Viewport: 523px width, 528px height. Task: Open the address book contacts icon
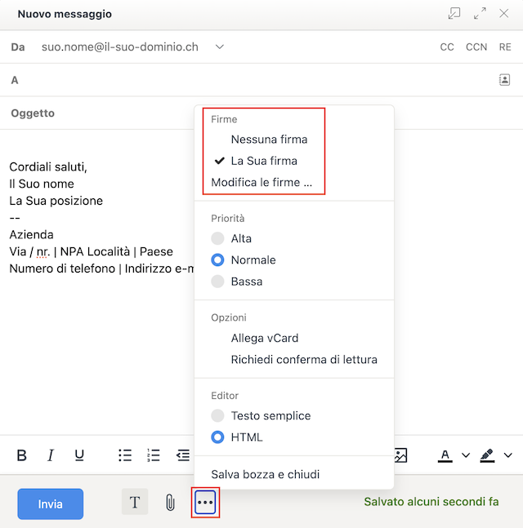pos(504,80)
